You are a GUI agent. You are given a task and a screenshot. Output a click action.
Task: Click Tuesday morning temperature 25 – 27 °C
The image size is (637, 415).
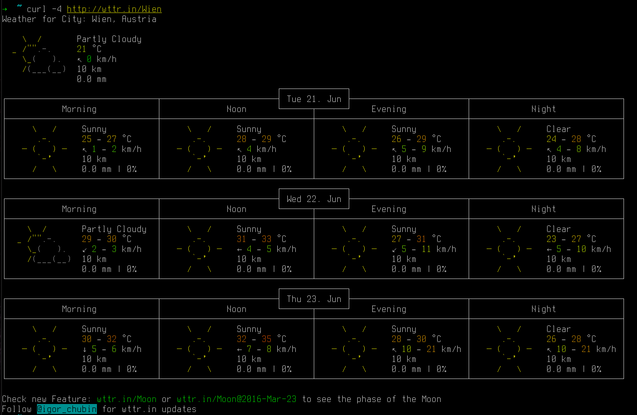[107, 139]
